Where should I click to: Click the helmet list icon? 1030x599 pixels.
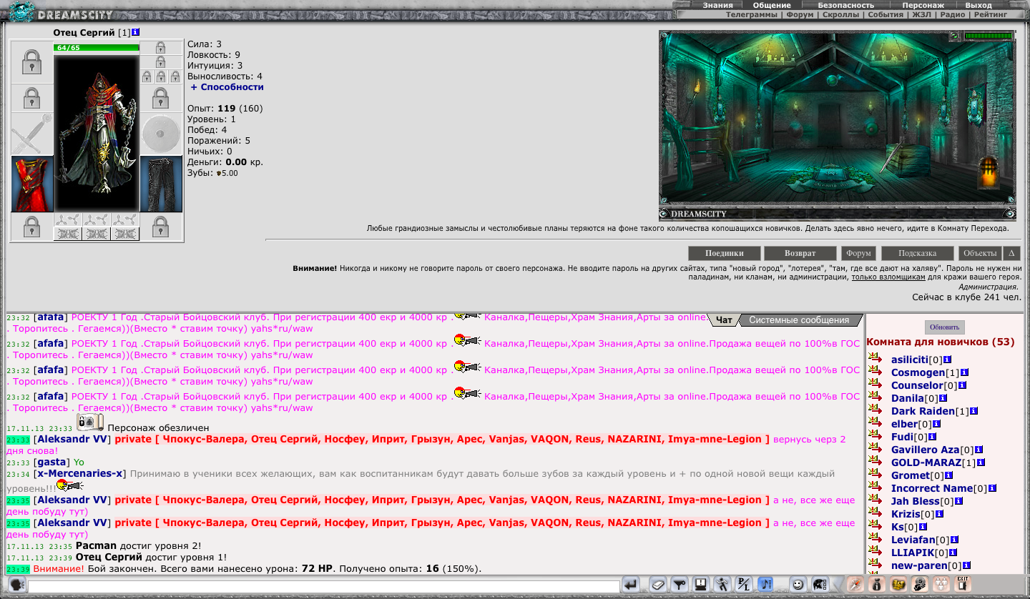[820, 585]
